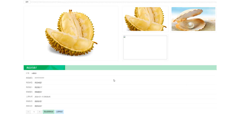The image size is (238, 114).
Task: Click the 商家名称7 merchant name value
Action: 38,106
